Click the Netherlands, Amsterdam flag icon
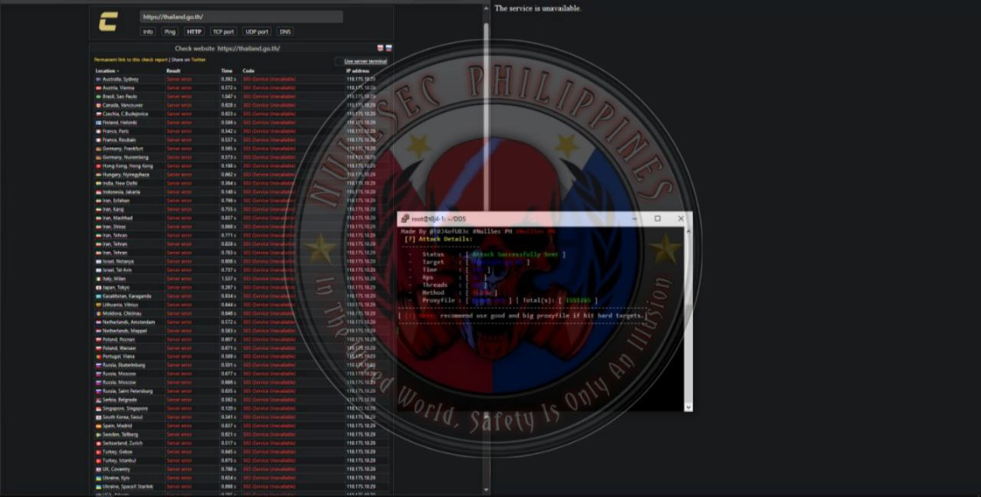Screen dimensions: 981x497 click(98, 322)
